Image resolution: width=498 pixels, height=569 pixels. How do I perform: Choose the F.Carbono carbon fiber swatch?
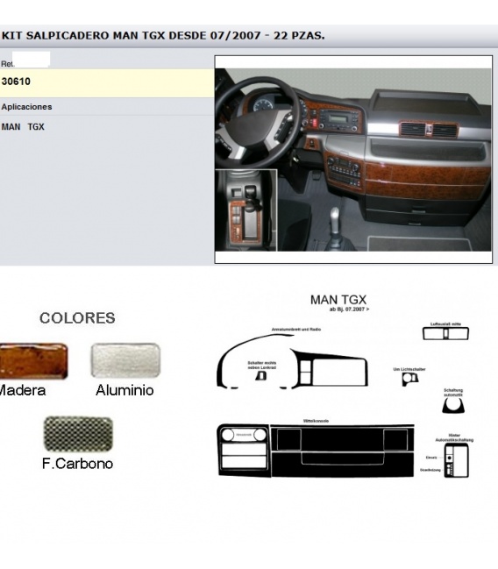tap(78, 434)
